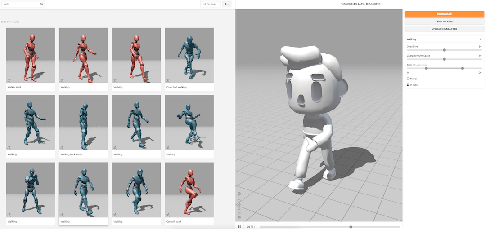Enable the Mirror checkbox

pos(408,79)
